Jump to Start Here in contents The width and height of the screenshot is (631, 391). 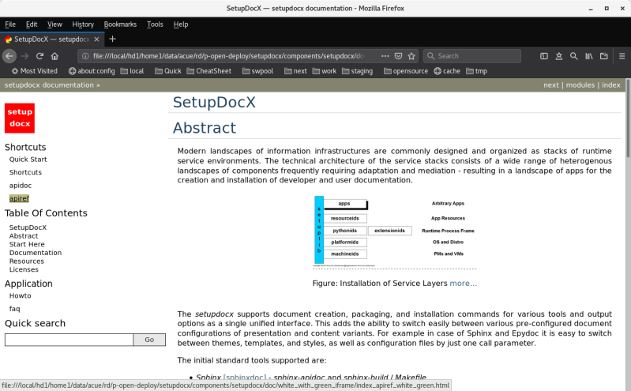[x=27, y=244]
